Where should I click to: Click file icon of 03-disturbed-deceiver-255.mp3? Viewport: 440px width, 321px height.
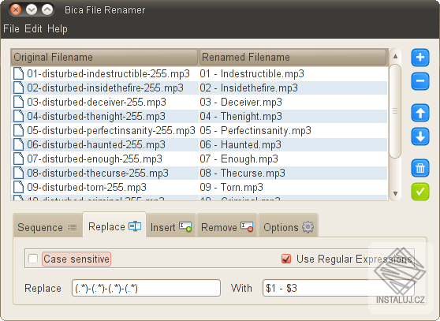[x=18, y=102]
